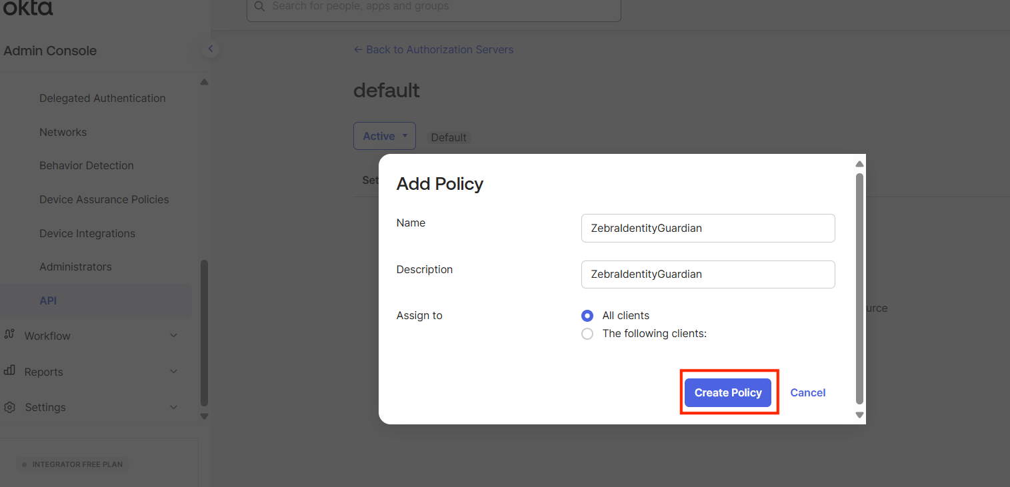This screenshot has width=1010, height=487.
Task: Click the policy Name input field
Action: pos(707,228)
